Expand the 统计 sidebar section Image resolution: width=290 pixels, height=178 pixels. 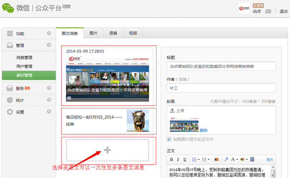tap(49, 100)
